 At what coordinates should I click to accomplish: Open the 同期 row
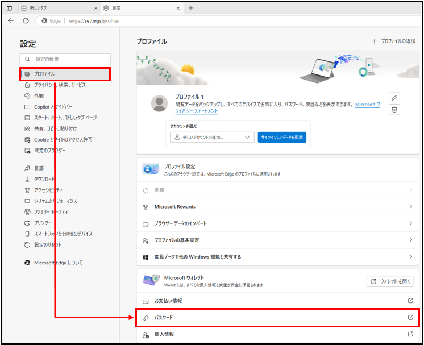click(278, 190)
